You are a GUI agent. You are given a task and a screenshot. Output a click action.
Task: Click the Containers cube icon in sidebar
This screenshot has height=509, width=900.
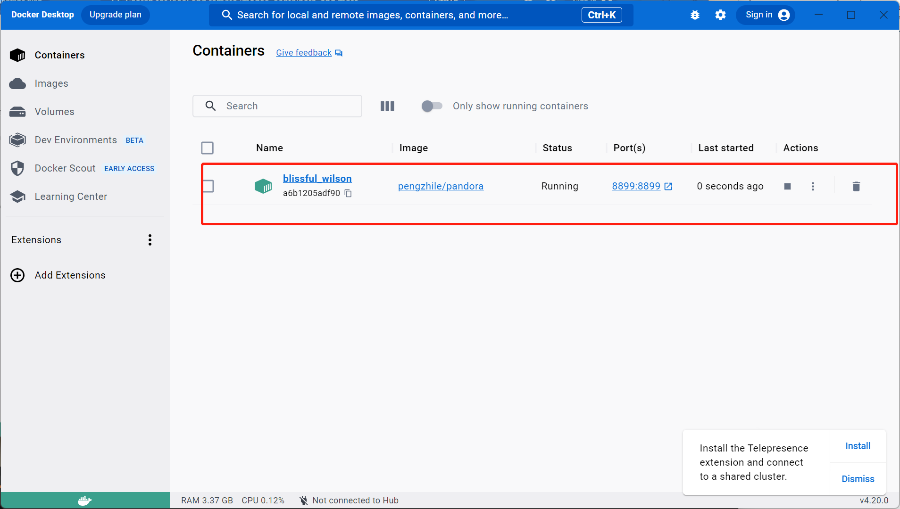[x=17, y=55]
